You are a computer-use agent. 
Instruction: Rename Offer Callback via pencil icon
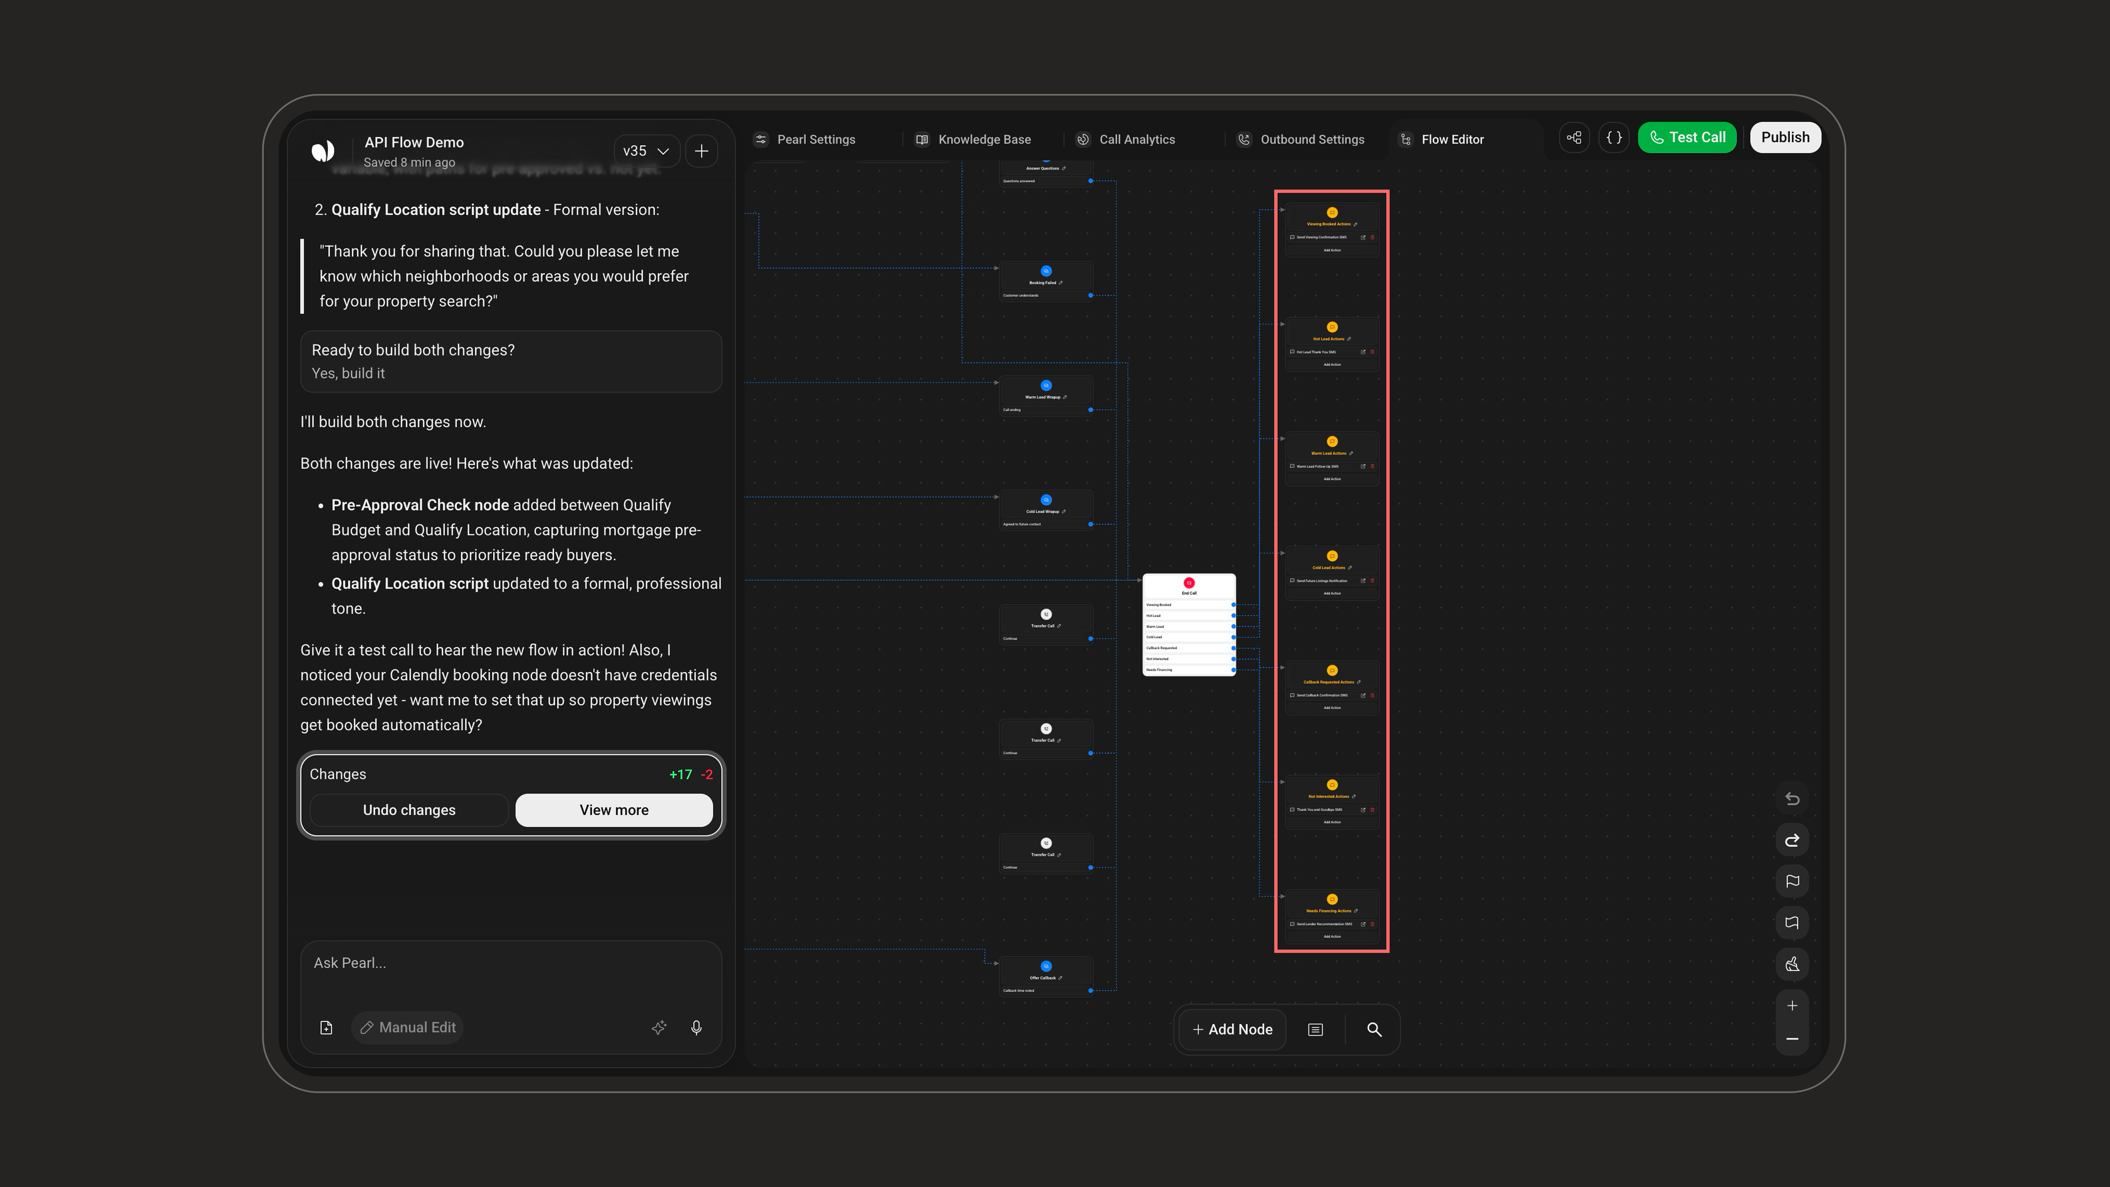pyautogui.click(x=1061, y=978)
